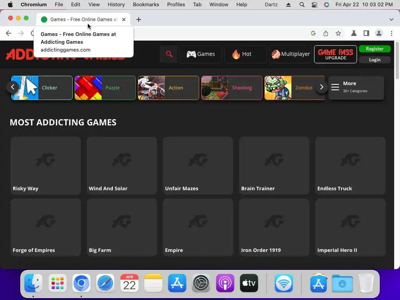Open the Risky Way game
The height and width of the screenshot is (300, 400).
[x=46, y=166]
